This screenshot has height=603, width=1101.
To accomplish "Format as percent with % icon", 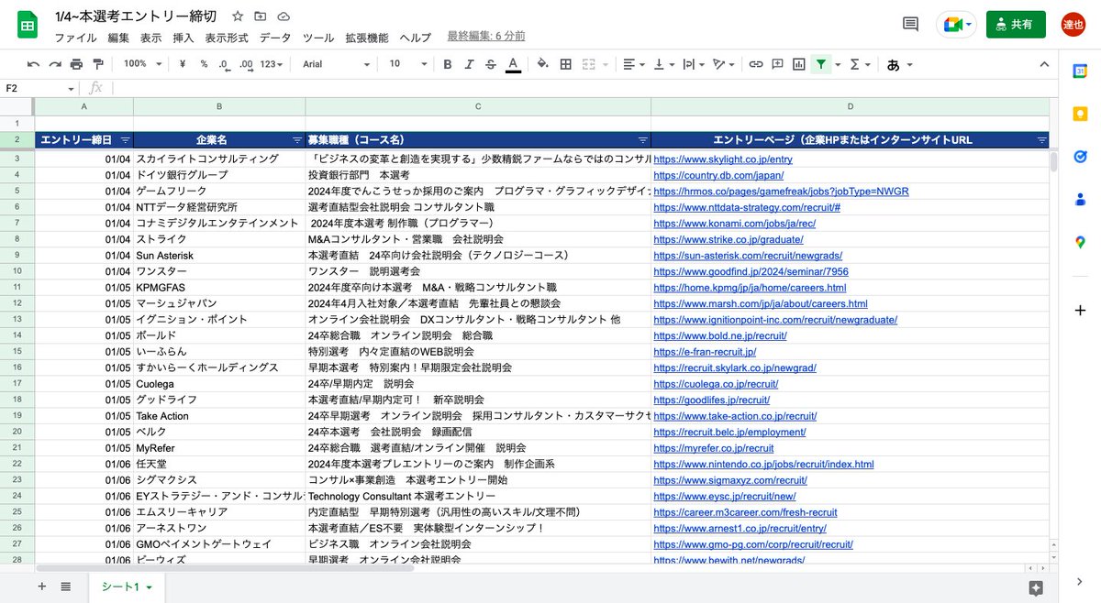I will tap(204, 64).
